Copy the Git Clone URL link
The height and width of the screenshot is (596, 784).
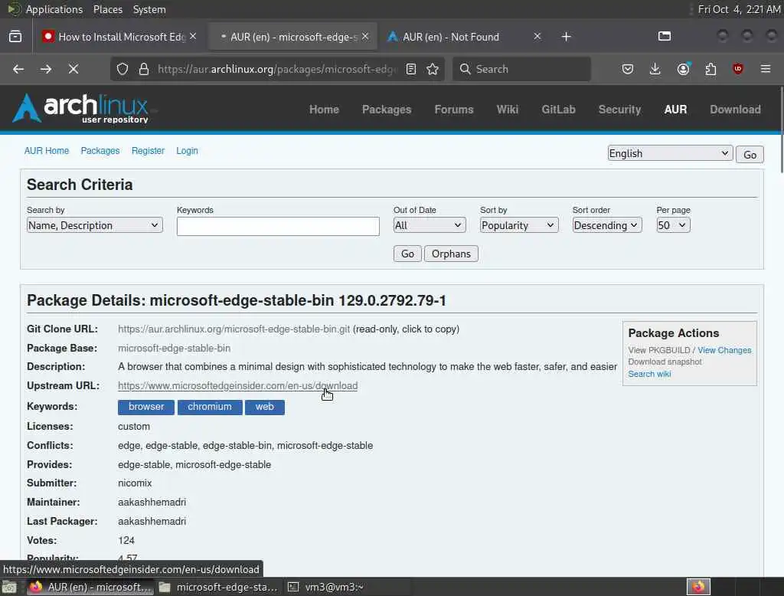234,329
